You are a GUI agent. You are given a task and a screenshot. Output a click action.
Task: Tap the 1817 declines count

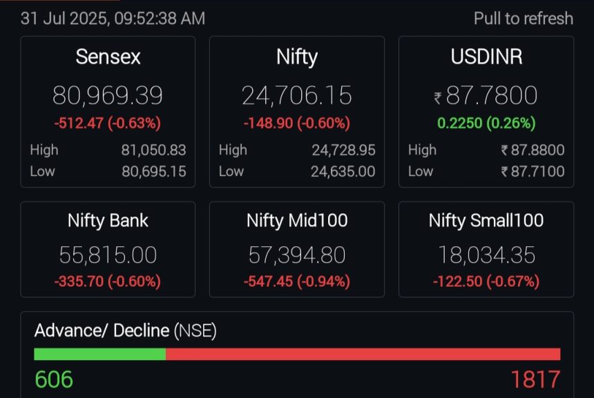(535, 379)
